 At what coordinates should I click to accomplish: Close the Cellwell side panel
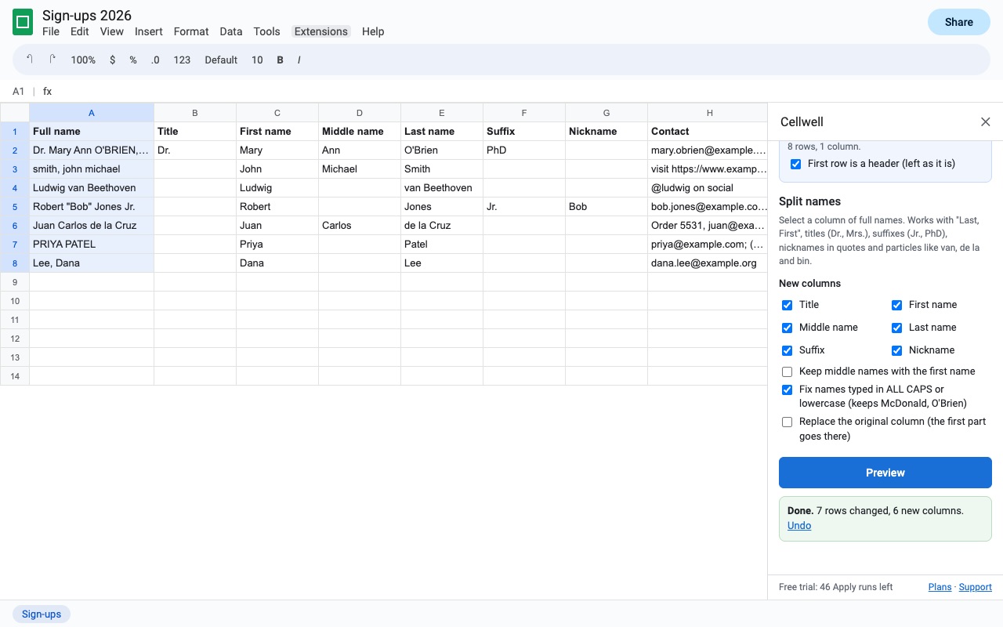click(986, 121)
